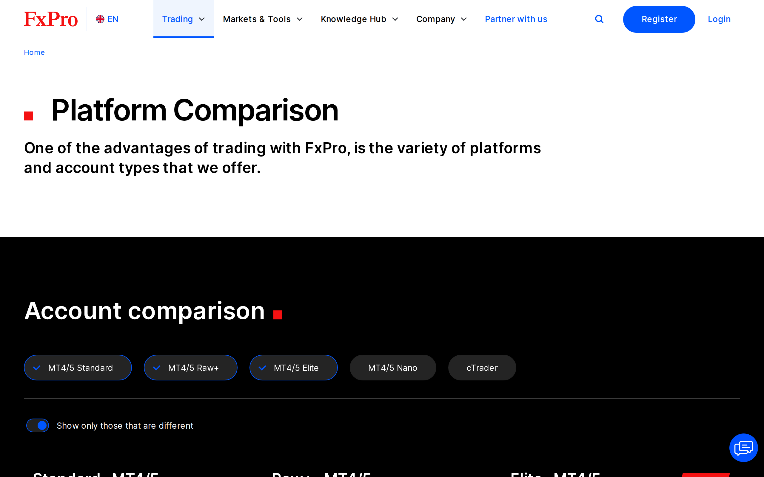Expand the Knowledge Hub chevron

(395, 19)
